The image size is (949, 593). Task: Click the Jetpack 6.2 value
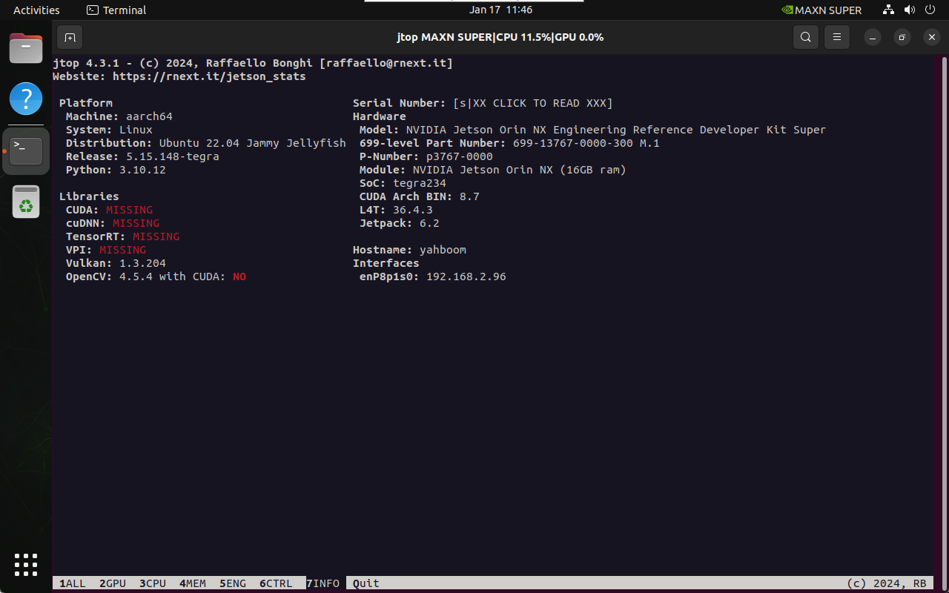pos(429,223)
